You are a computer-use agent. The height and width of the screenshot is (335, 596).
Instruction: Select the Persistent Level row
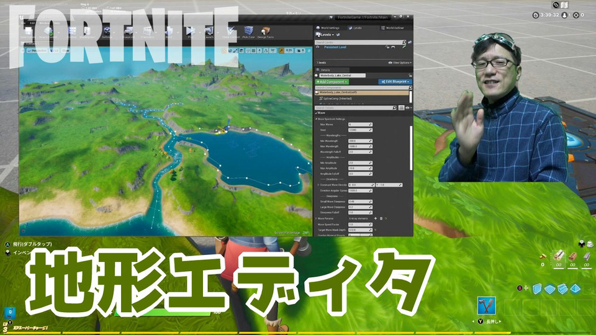[x=361, y=47]
